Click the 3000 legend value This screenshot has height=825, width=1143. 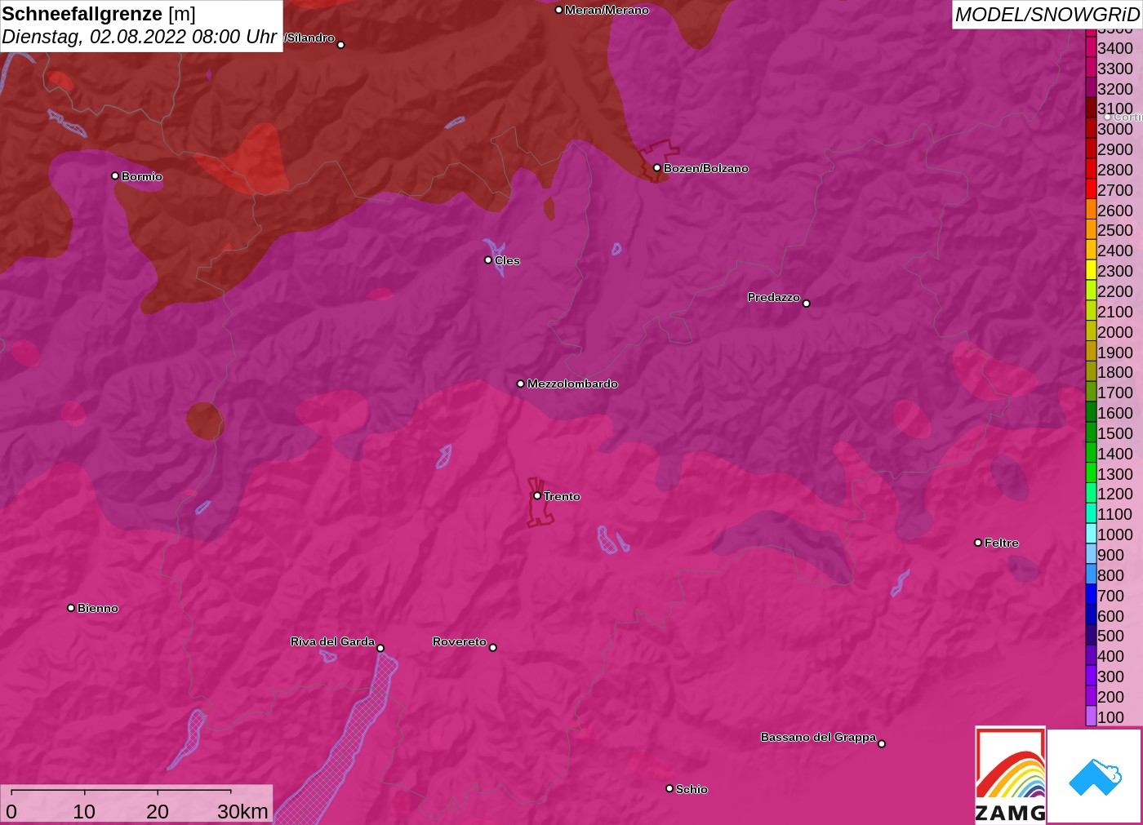pos(1115,129)
